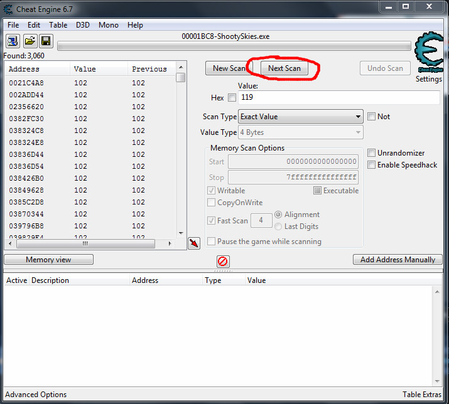449x404 pixels.
Task: Toggle the Writable checkbox
Action: pyautogui.click(x=212, y=191)
